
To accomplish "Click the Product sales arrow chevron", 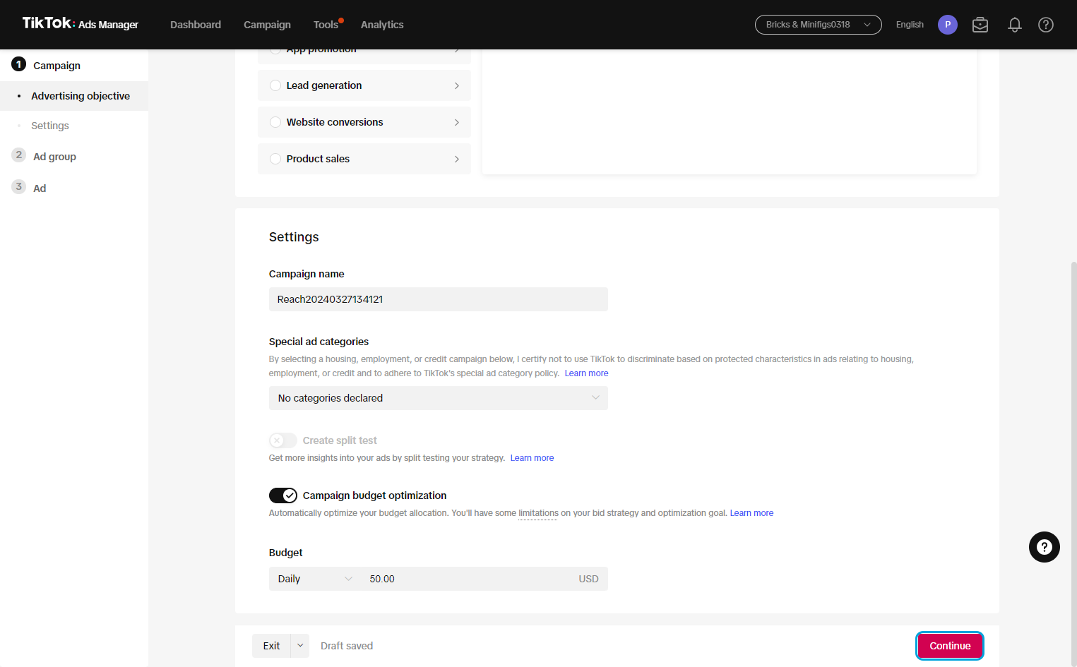I will [x=457, y=159].
